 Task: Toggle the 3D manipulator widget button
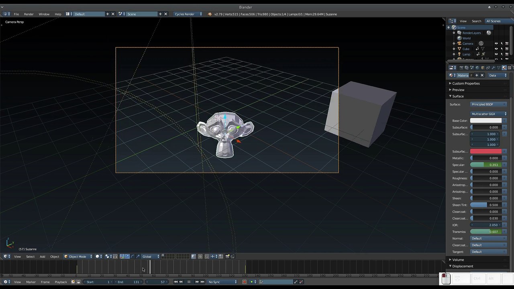pos(122,256)
